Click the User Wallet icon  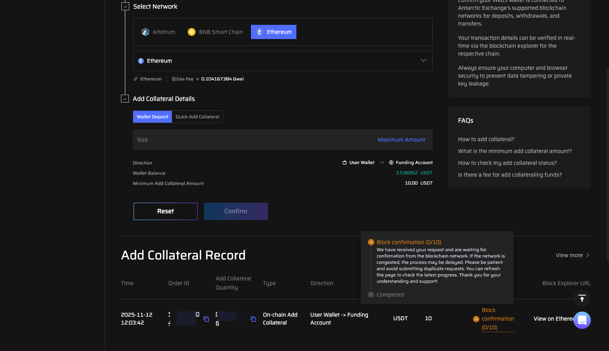[345, 162]
